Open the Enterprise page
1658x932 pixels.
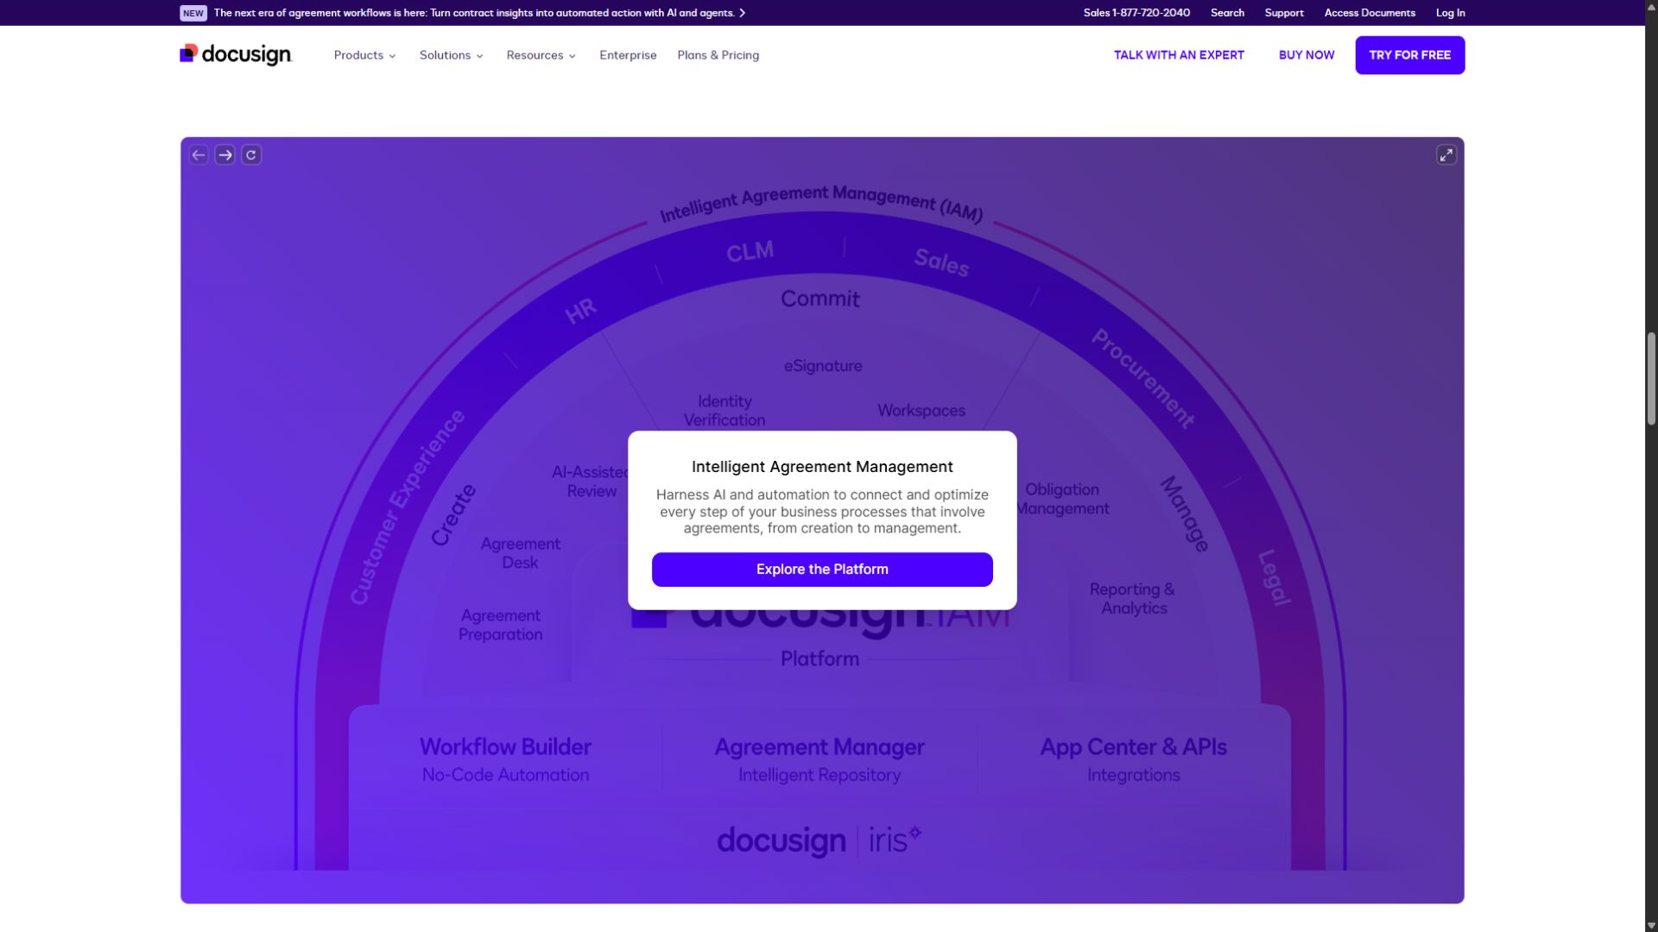point(628,55)
